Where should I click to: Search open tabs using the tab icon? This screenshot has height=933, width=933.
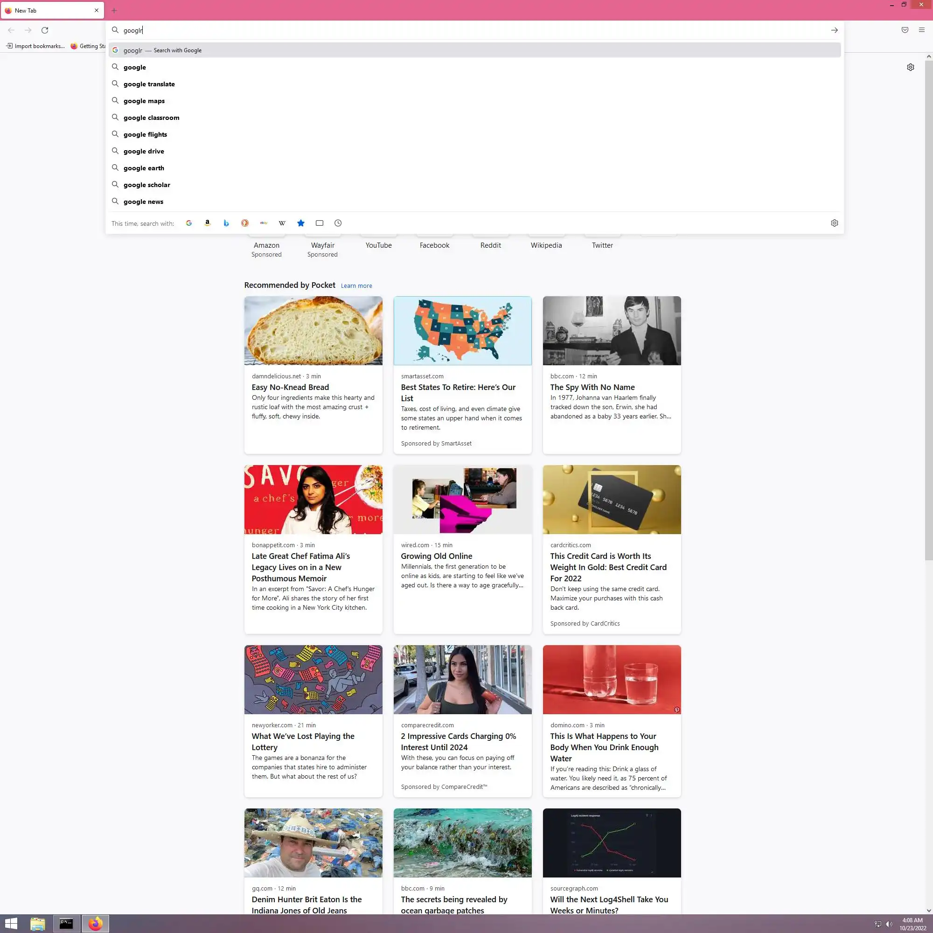[319, 223]
